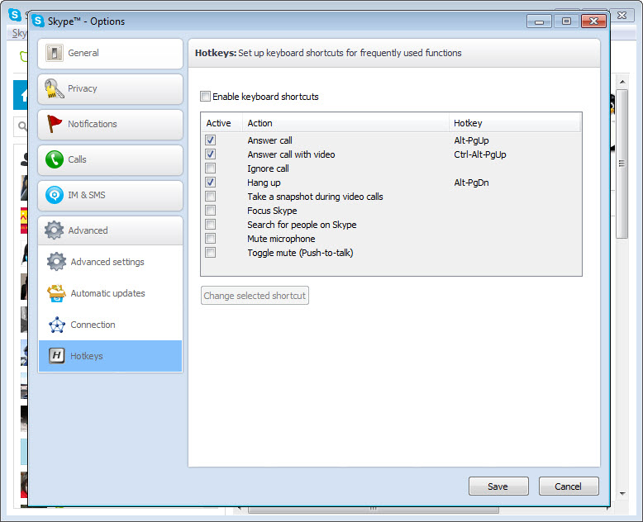Select the Hang up action row
The width and height of the screenshot is (643, 522).
point(391,183)
